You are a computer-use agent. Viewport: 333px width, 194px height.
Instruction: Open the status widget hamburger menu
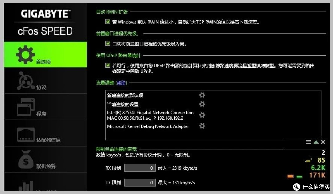[308, 142]
